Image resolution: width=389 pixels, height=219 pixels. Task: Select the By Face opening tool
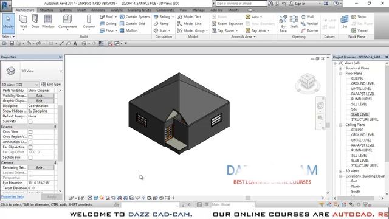click(283, 23)
